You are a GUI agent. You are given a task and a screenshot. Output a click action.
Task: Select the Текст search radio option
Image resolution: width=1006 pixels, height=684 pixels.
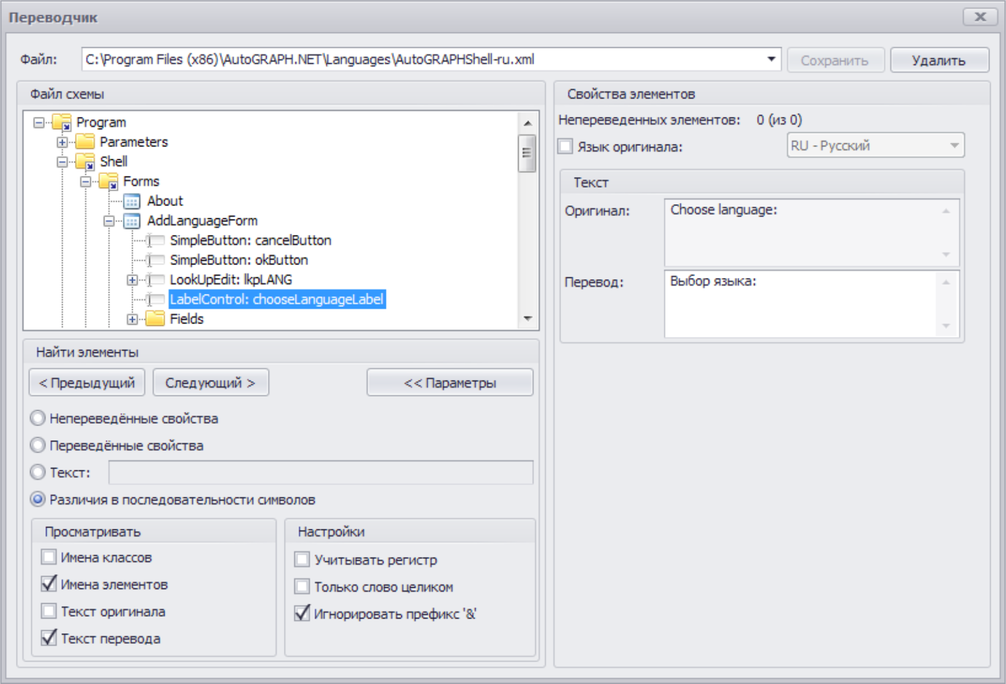pyautogui.click(x=38, y=472)
